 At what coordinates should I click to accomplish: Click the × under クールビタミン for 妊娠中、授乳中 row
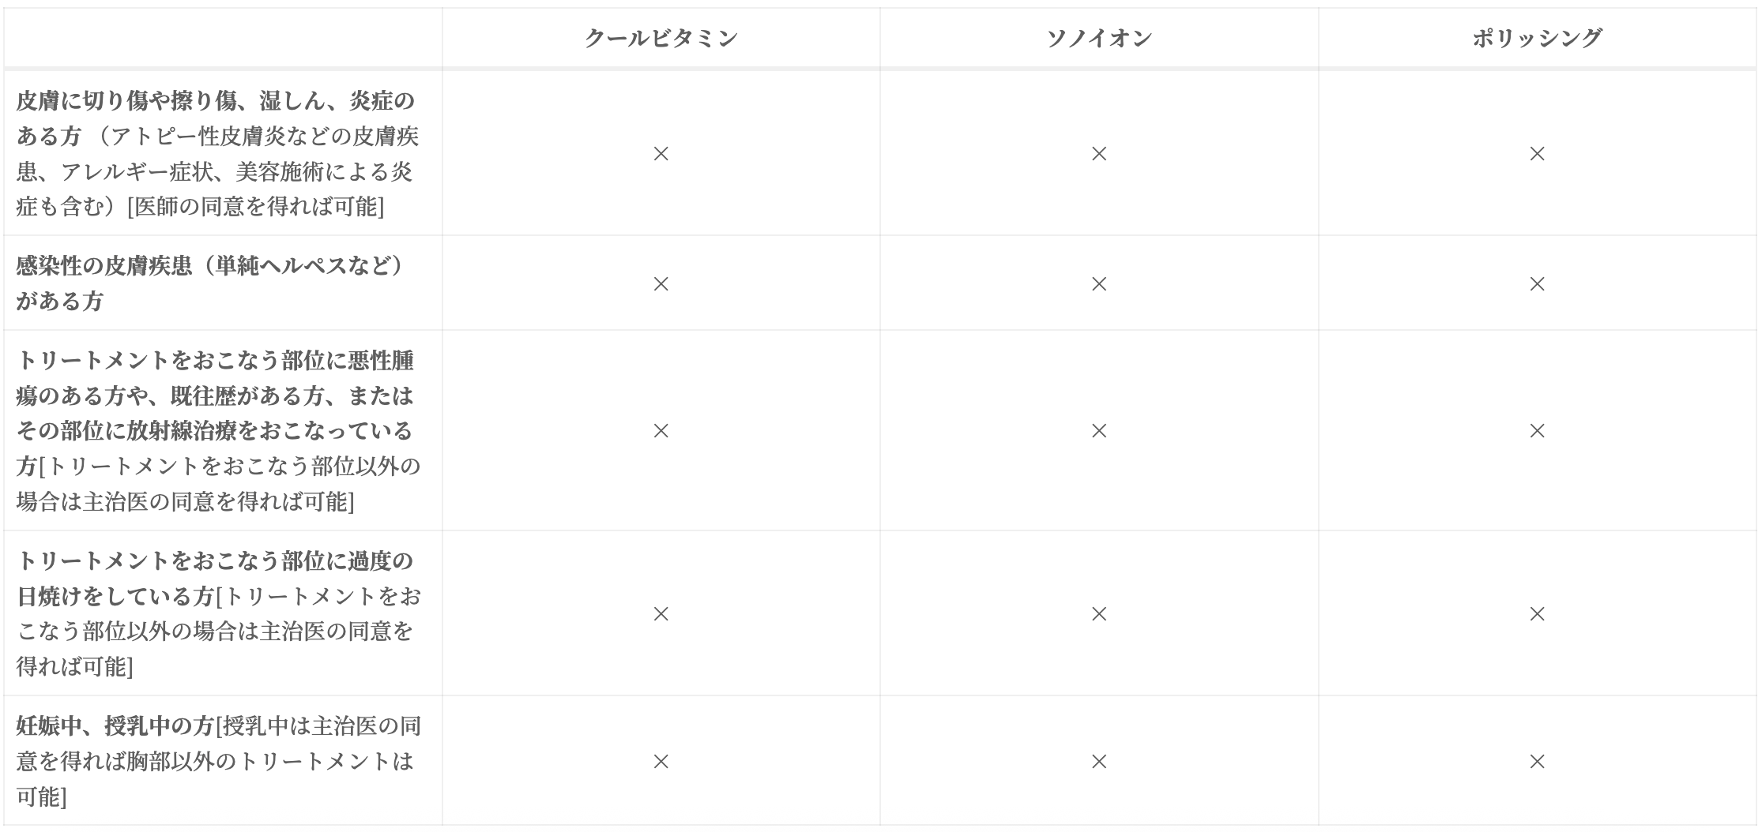[661, 762]
